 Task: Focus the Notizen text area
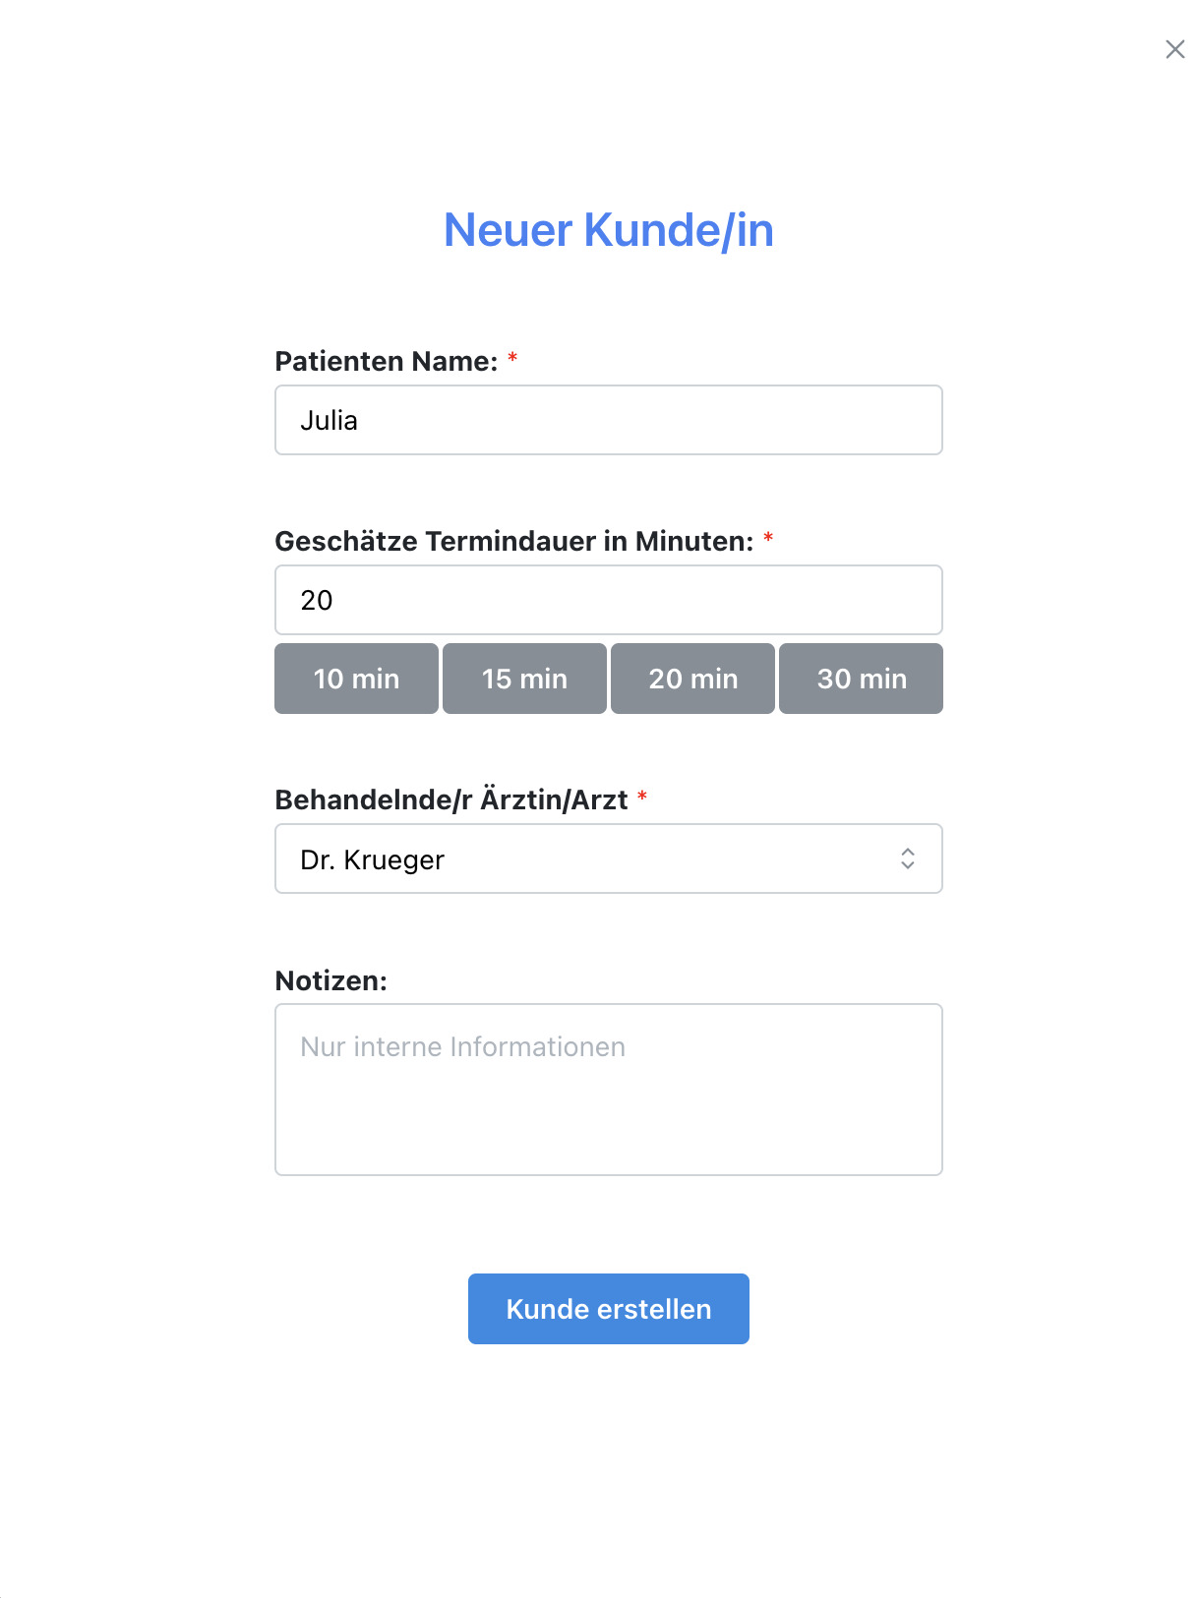[x=608, y=1089]
